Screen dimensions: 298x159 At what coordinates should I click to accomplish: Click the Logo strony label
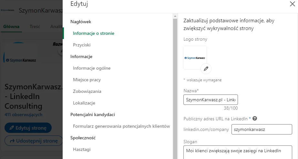195,39
